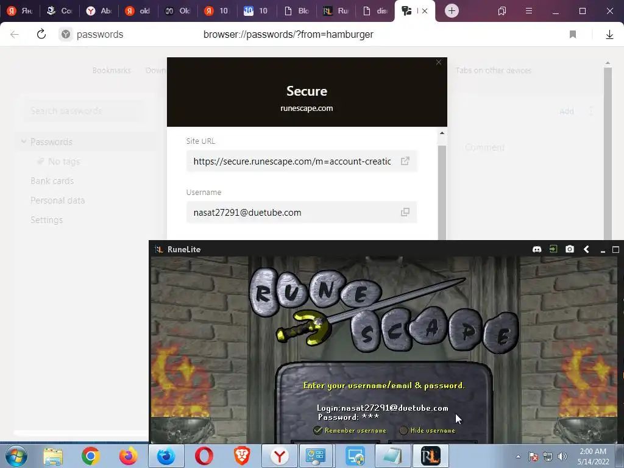This screenshot has width=624, height=468.
Task: Toggle the Remember username checkbox in RuneLite
Action: click(x=317, y=430)
